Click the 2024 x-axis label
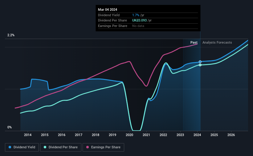This screenshot has height=156, width=253. point(197,135)
